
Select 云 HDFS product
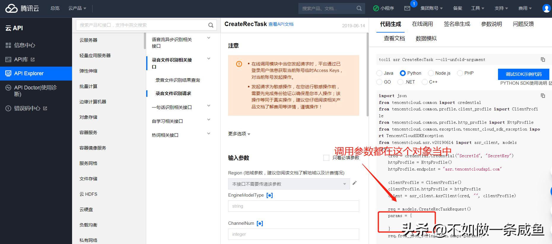coord(88,194)
